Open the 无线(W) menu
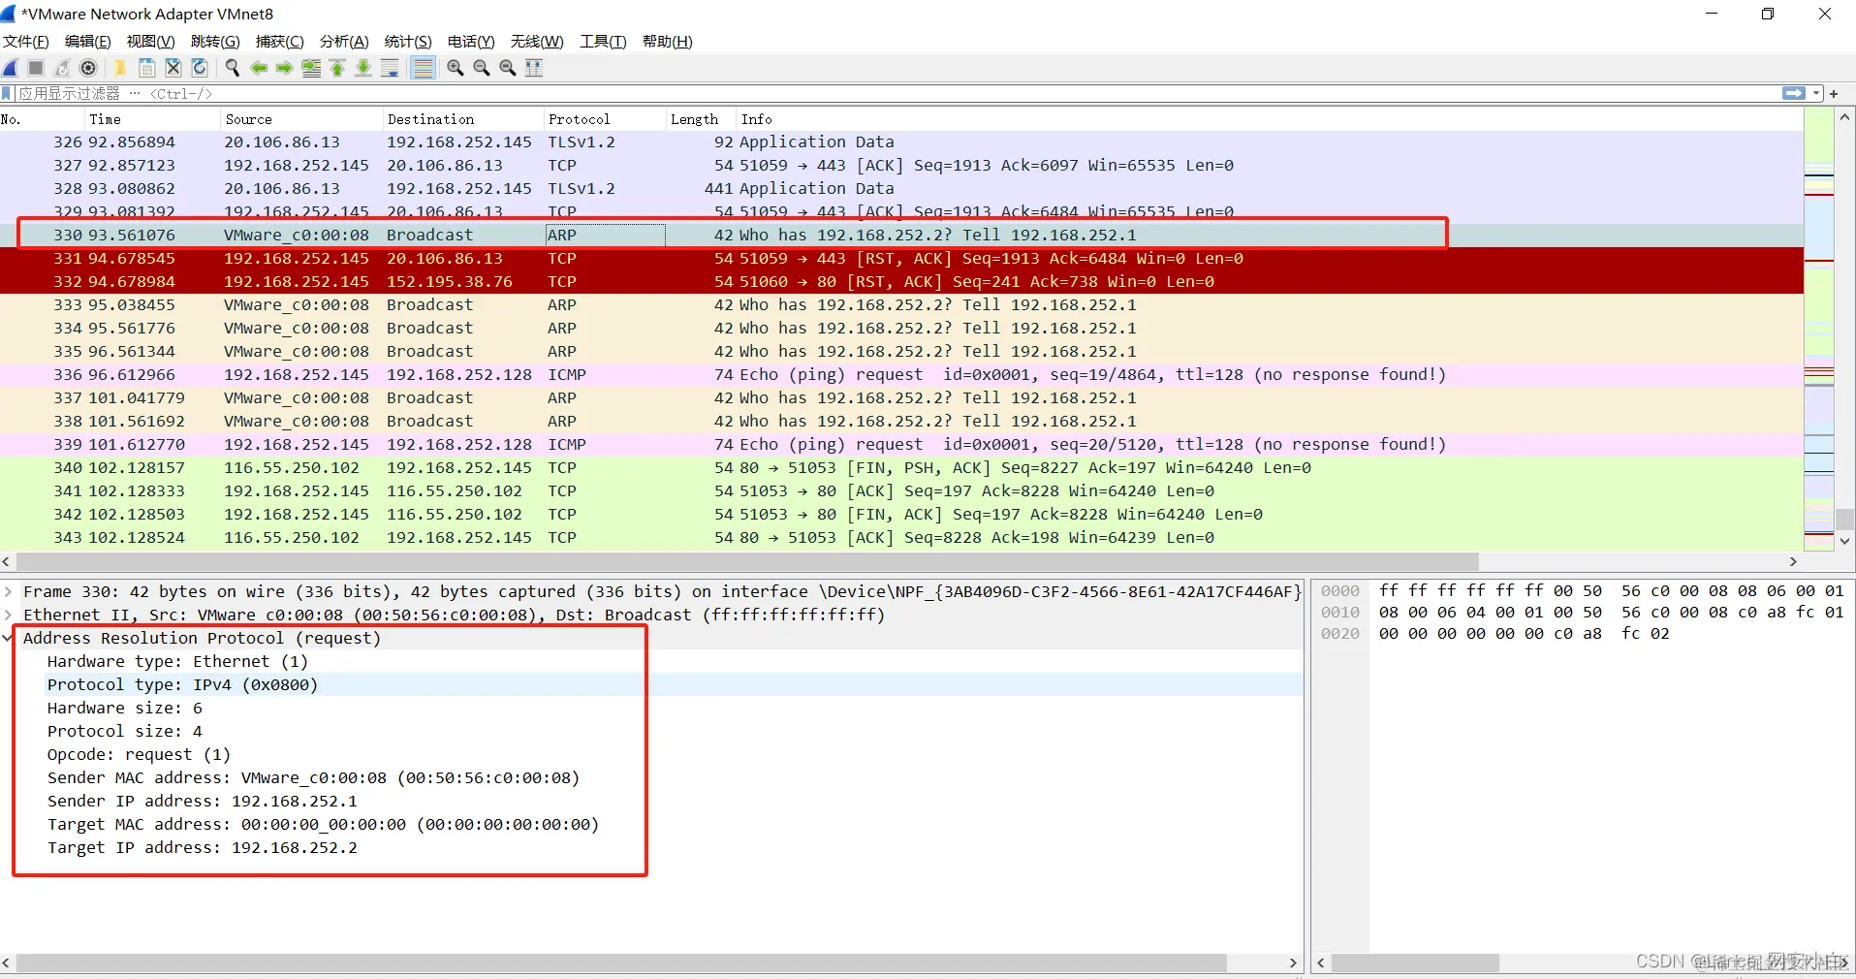This screenshot has width=1856, height=979. 537,42
